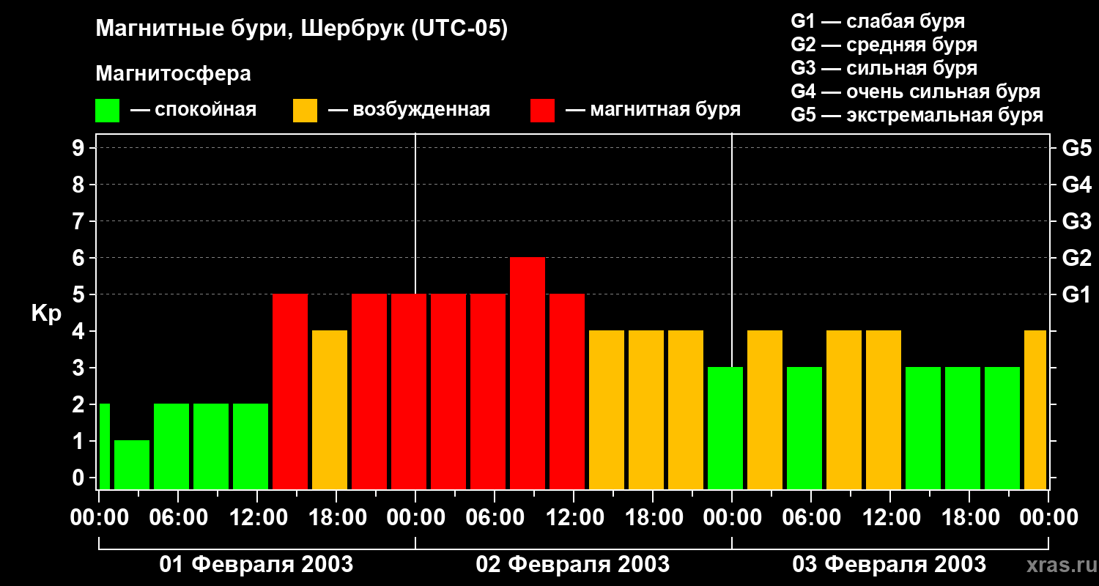Click the "Kp" vertical axis title
The image size is (1099, 586).
[x=47, y=313]
